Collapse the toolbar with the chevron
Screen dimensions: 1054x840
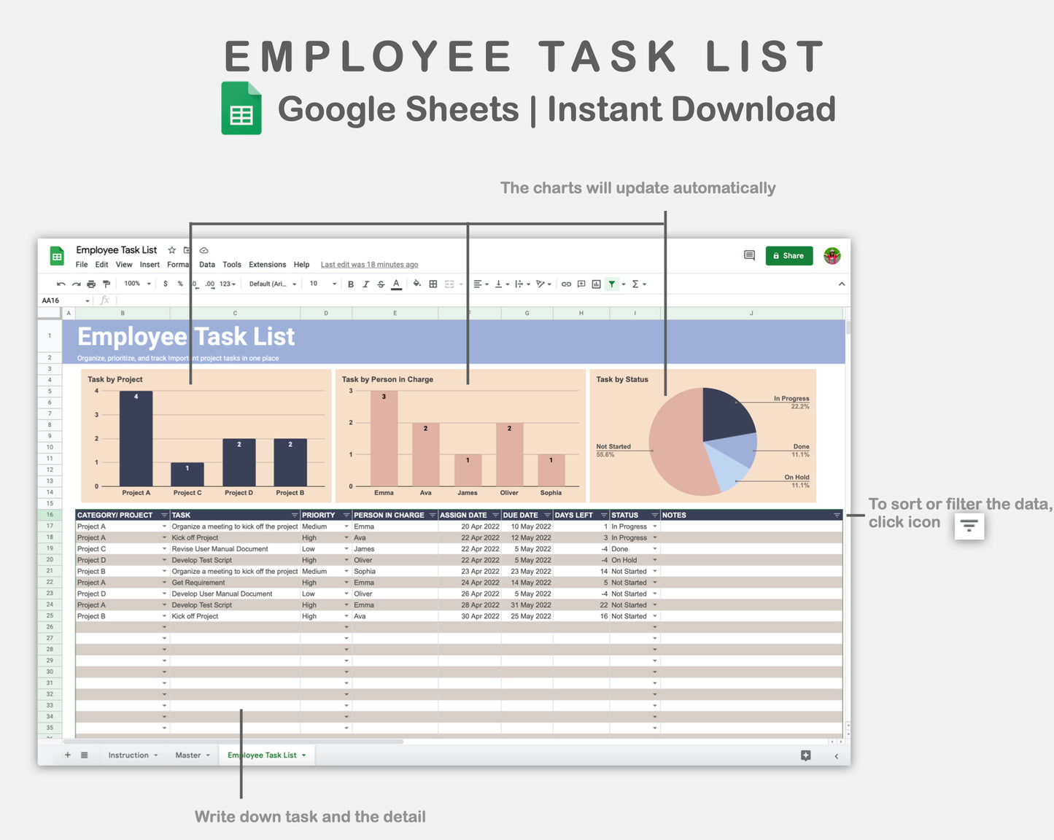click(841, 284)
